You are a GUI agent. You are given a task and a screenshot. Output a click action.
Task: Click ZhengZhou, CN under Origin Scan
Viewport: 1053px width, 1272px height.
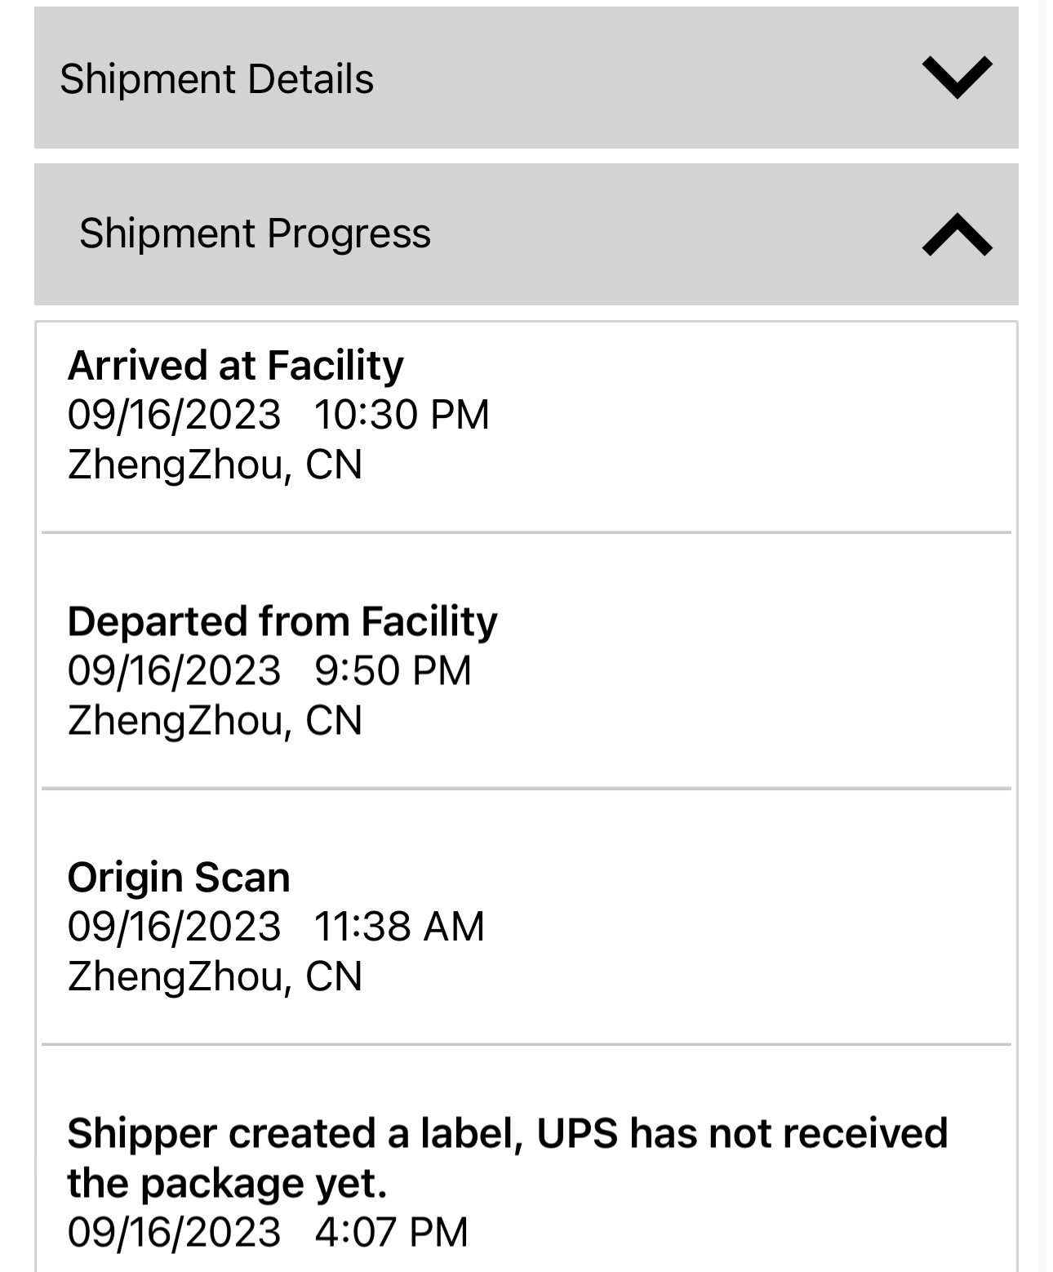tap(215, 976)
